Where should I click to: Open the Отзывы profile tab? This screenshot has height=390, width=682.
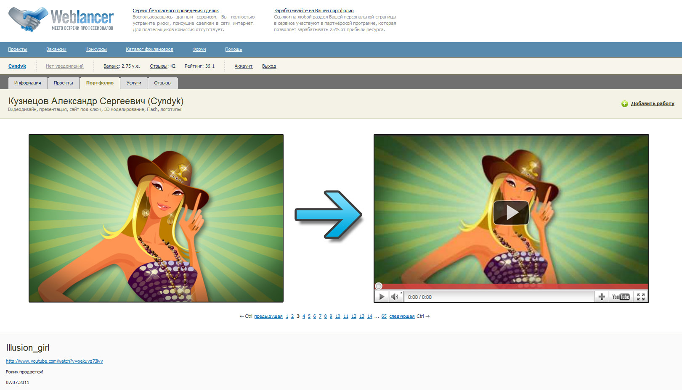click(x=162, y=83)
